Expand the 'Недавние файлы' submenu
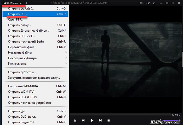Viewport: 183px width, 125px height. click(x=35, y=52)
